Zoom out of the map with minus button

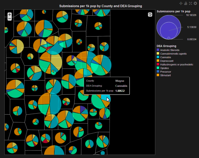10,19
